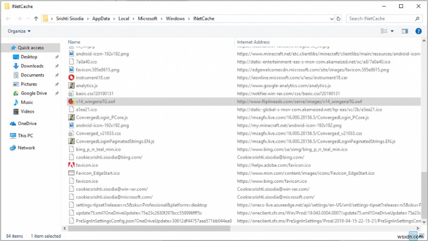Viewport: 428px width, 241px height.
Task: Click the Downloads arrow icon in sidebar
Action: 14,66
